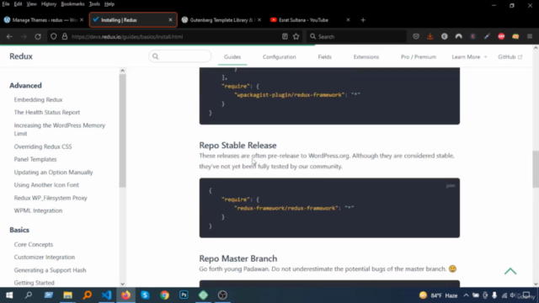Open Windows taskbar search
This screenshot has height=303, width=539.
(x=29, y=295)
